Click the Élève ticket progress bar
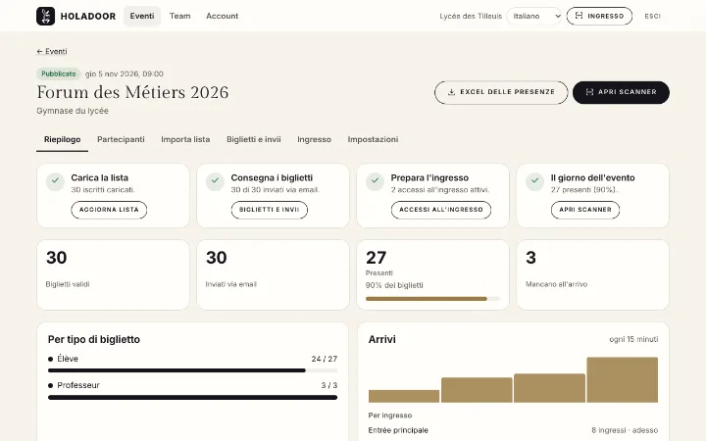Image resolution: width=706 pixels, height=441 pixels. (193, 370)
